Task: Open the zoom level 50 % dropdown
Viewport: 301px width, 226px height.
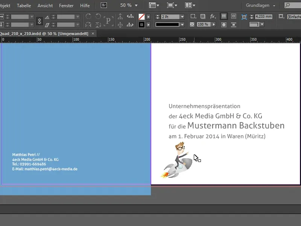Action: coord(136,5)
